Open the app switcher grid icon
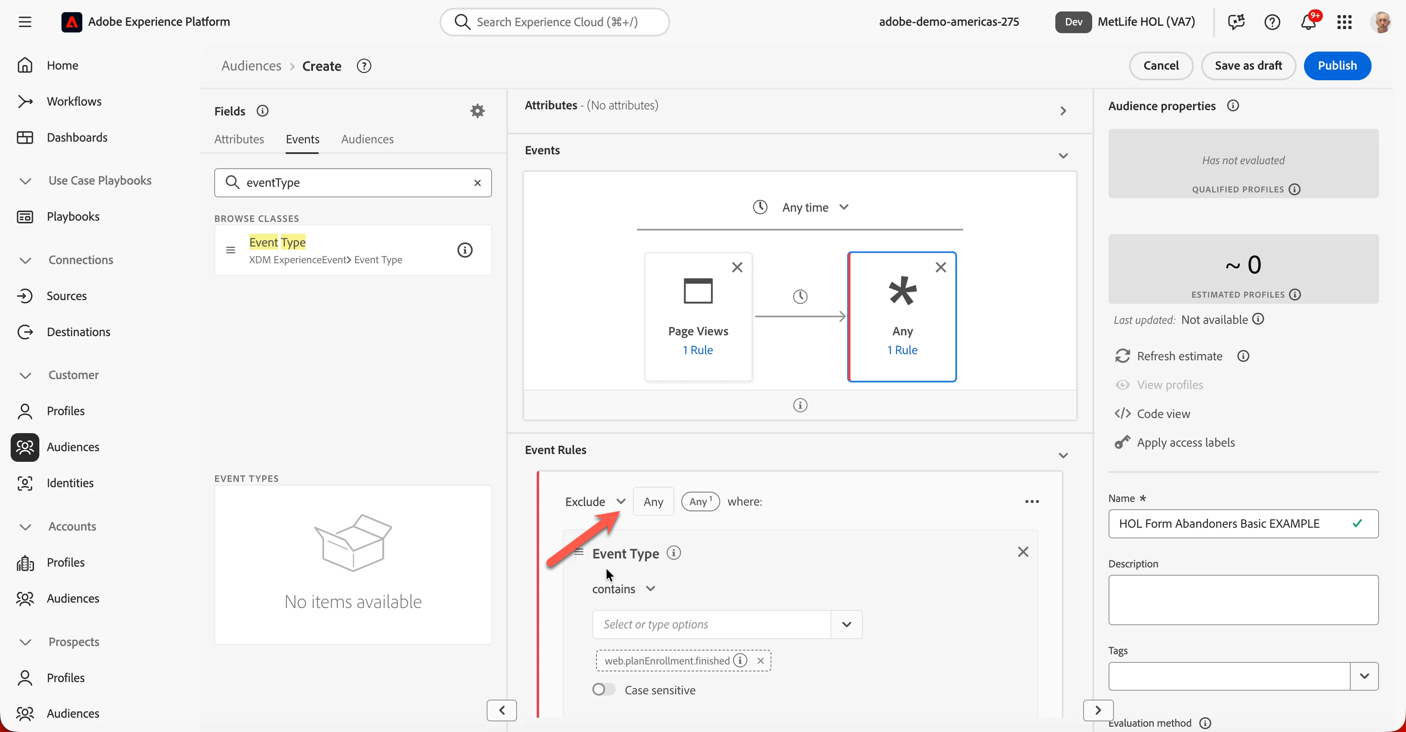 click(1344, 22)
